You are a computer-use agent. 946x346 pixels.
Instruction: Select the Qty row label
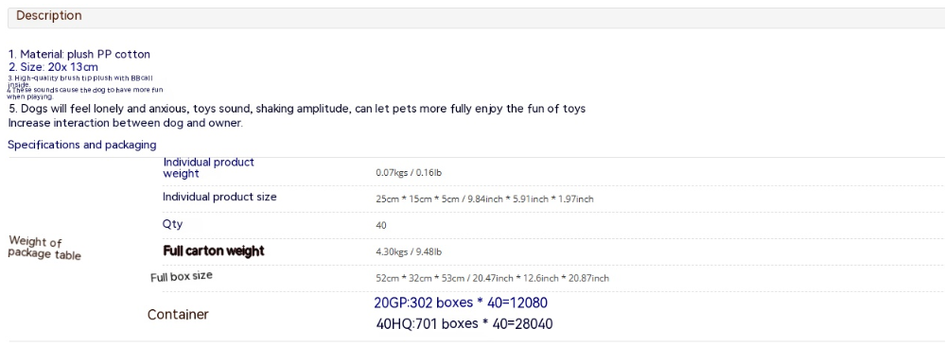pos(172,225)
